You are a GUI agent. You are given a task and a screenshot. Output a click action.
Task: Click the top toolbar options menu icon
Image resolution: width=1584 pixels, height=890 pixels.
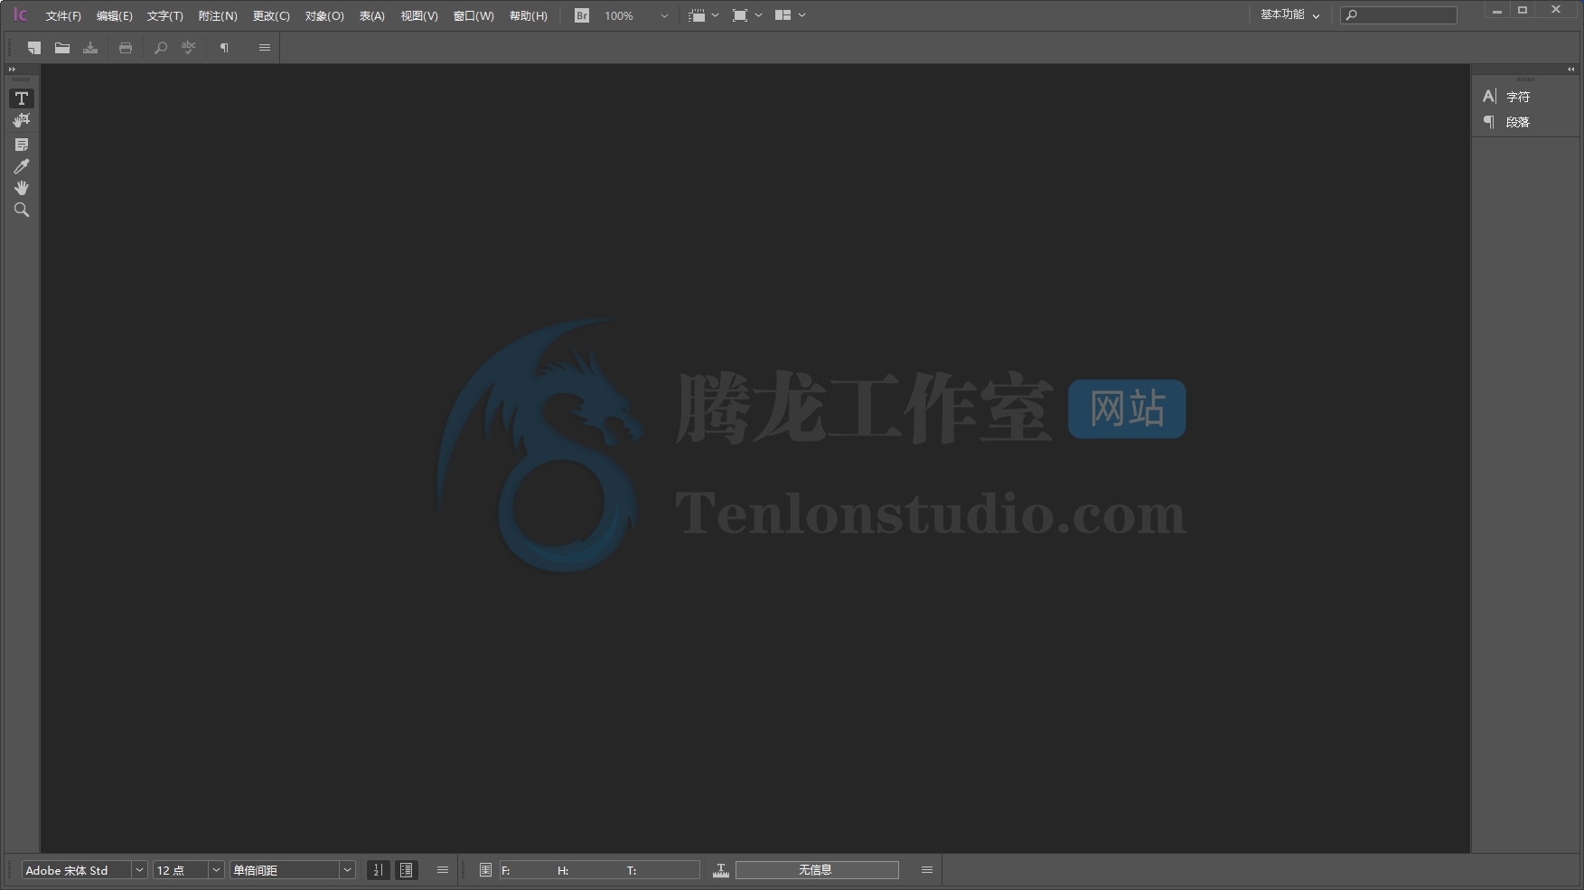265,48
